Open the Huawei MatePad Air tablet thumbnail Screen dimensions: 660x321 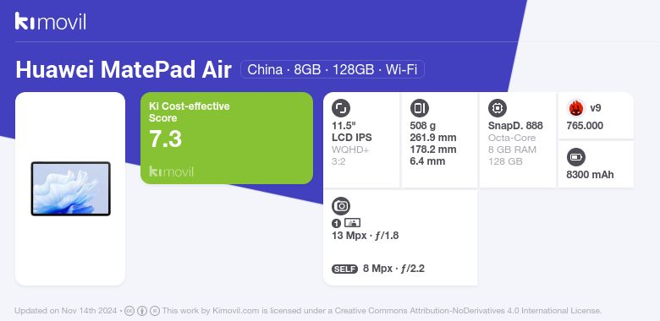click(71, 188)
